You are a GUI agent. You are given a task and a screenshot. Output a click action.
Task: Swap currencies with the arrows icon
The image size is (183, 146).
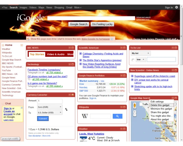pyautogui.click(x=66, y=110)
